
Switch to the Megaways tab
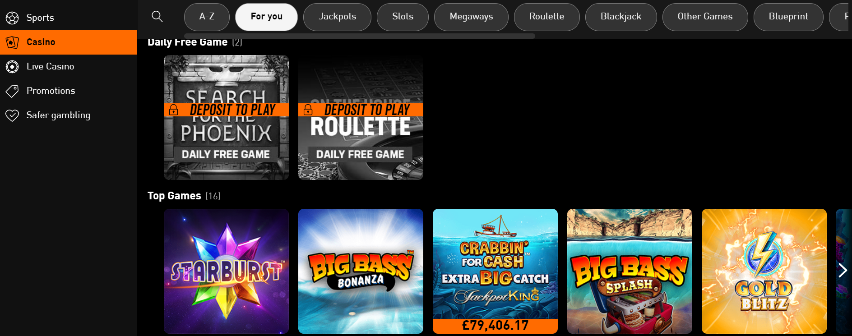pyautogui.click(x=471, y=17)
